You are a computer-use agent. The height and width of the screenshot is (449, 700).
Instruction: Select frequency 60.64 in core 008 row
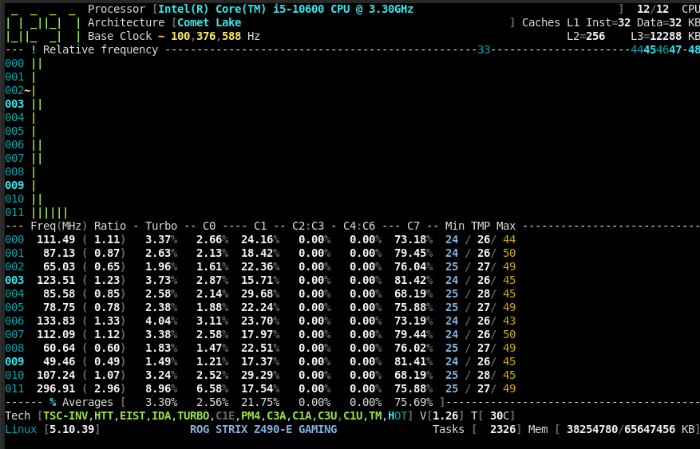coord(59,348)
